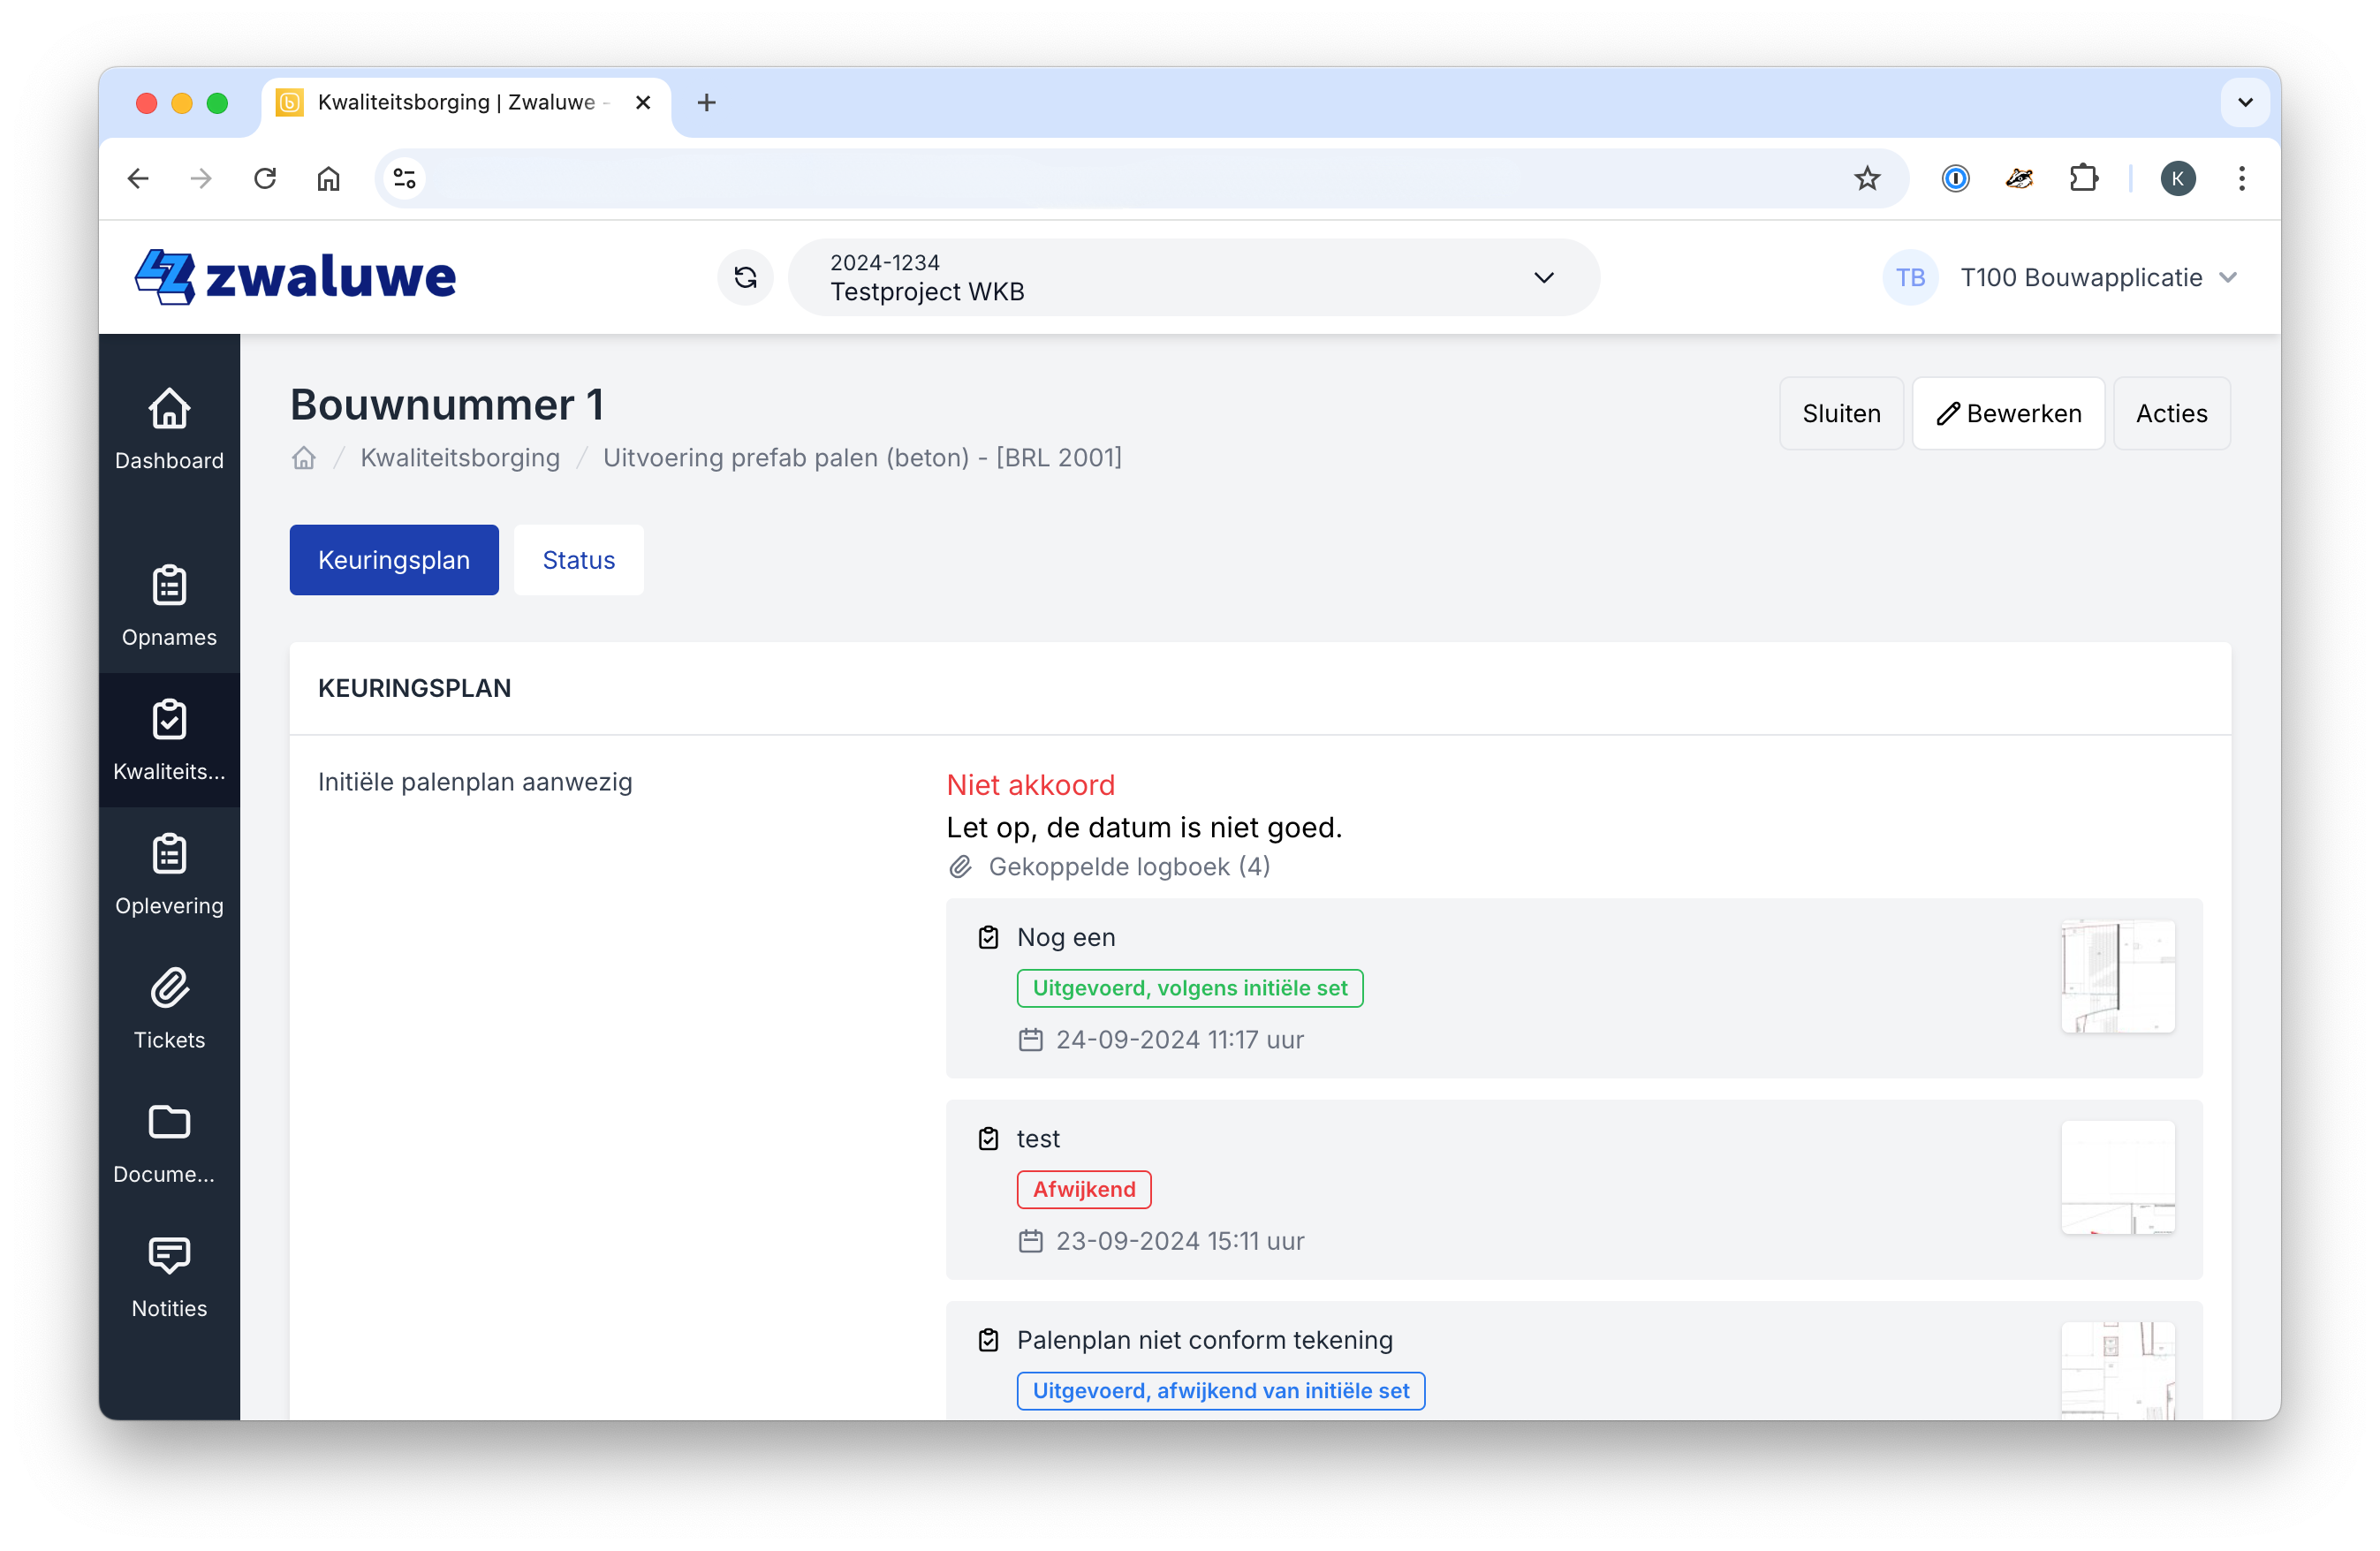
Task: Click date 23-09-2024 15:11 uur
Action: pyautogui.click(x=1179, y=1240)
